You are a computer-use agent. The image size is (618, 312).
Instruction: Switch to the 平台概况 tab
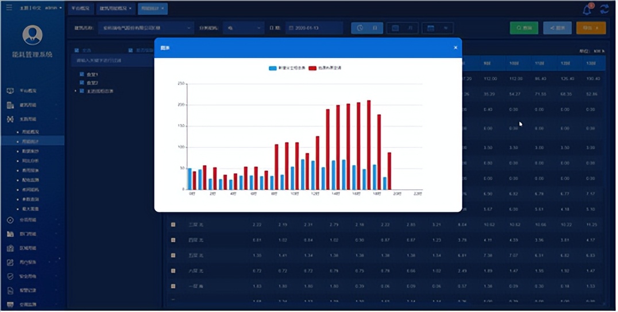pyautogui.click(x=80, y=9)
